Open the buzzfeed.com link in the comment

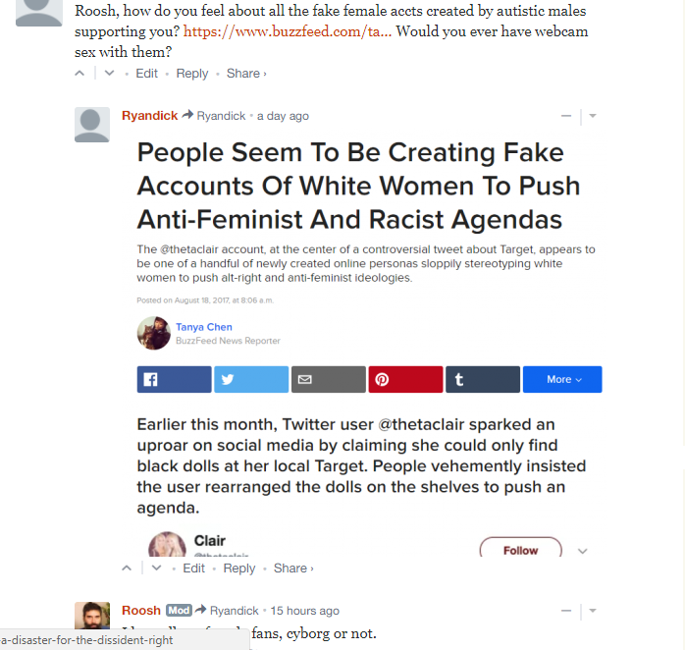288,31
